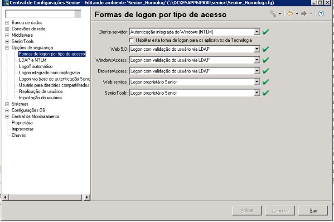The width and height of the screenshot is (334, 222).
Task: Collapse the Opções de segurança node
Action: (7, 48)
